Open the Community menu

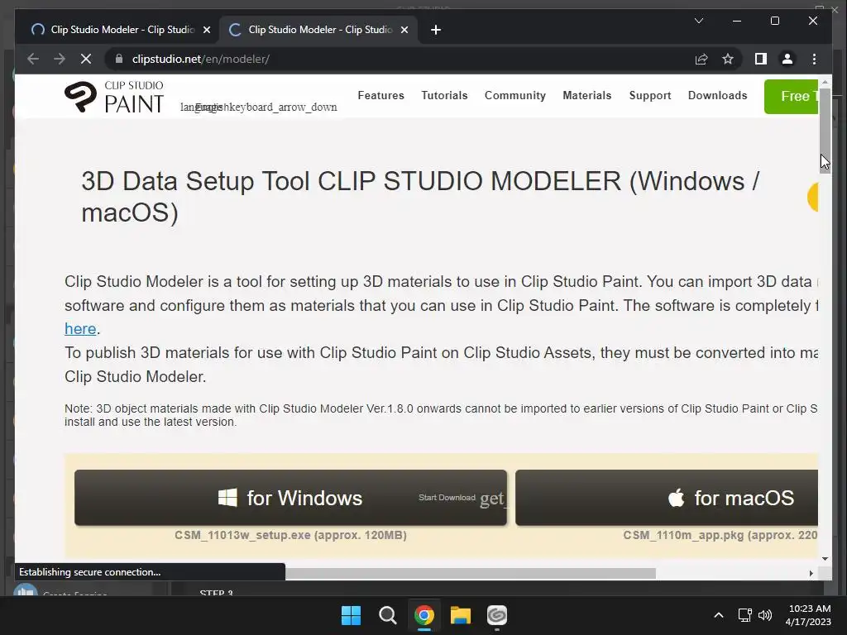coord(514,96)
